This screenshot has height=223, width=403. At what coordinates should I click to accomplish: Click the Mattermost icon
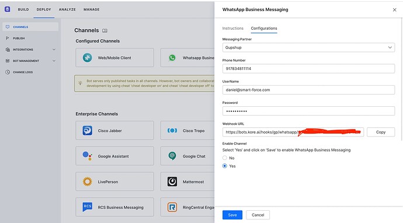172,182
